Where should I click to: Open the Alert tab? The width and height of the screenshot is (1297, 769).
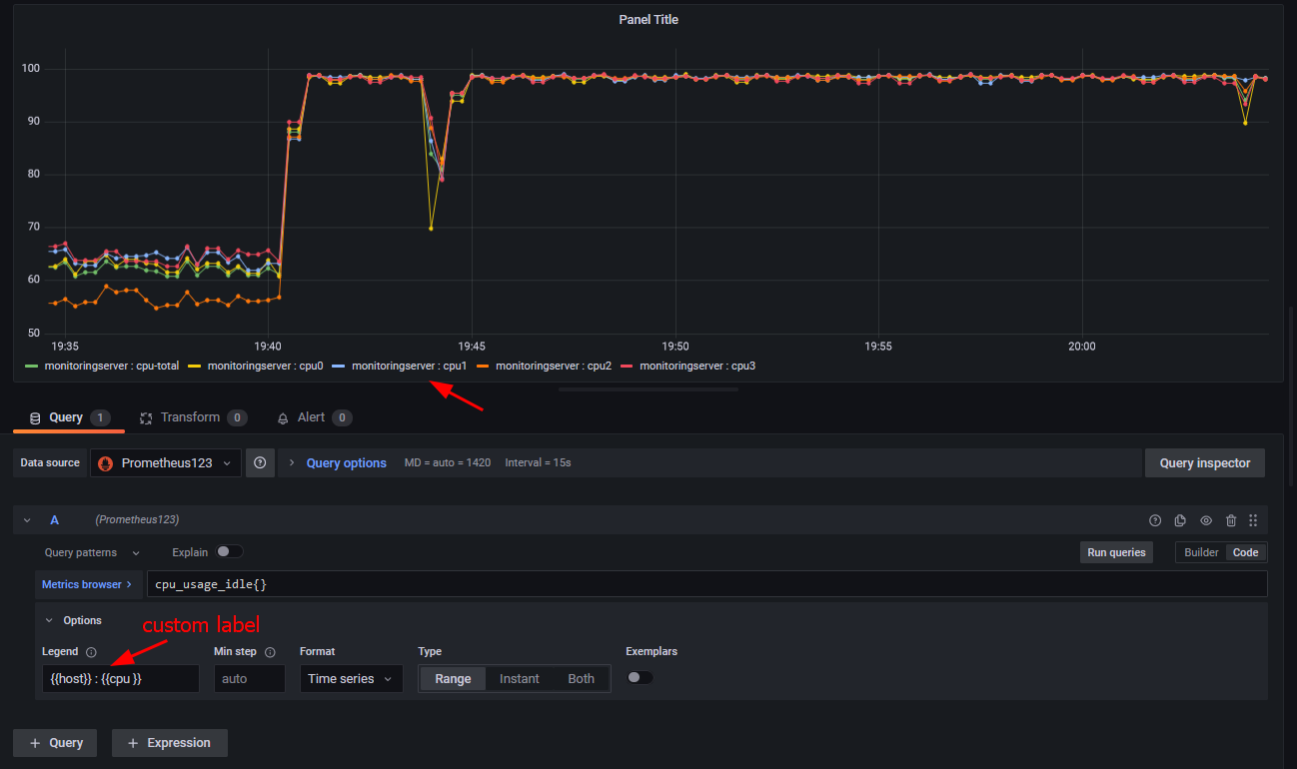point(314,417)
